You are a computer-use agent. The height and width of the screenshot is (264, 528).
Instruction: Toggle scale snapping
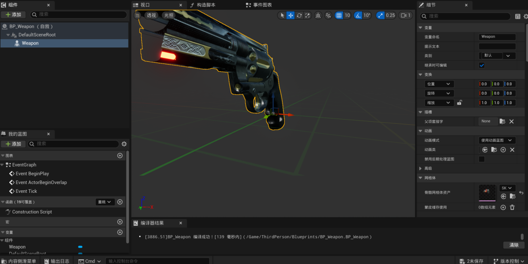click(x=380, y=15)
